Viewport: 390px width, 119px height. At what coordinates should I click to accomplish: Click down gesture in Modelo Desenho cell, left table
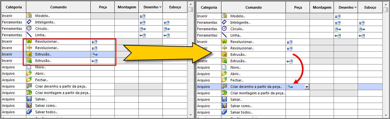pyautogui.click(x=143, y=16)
